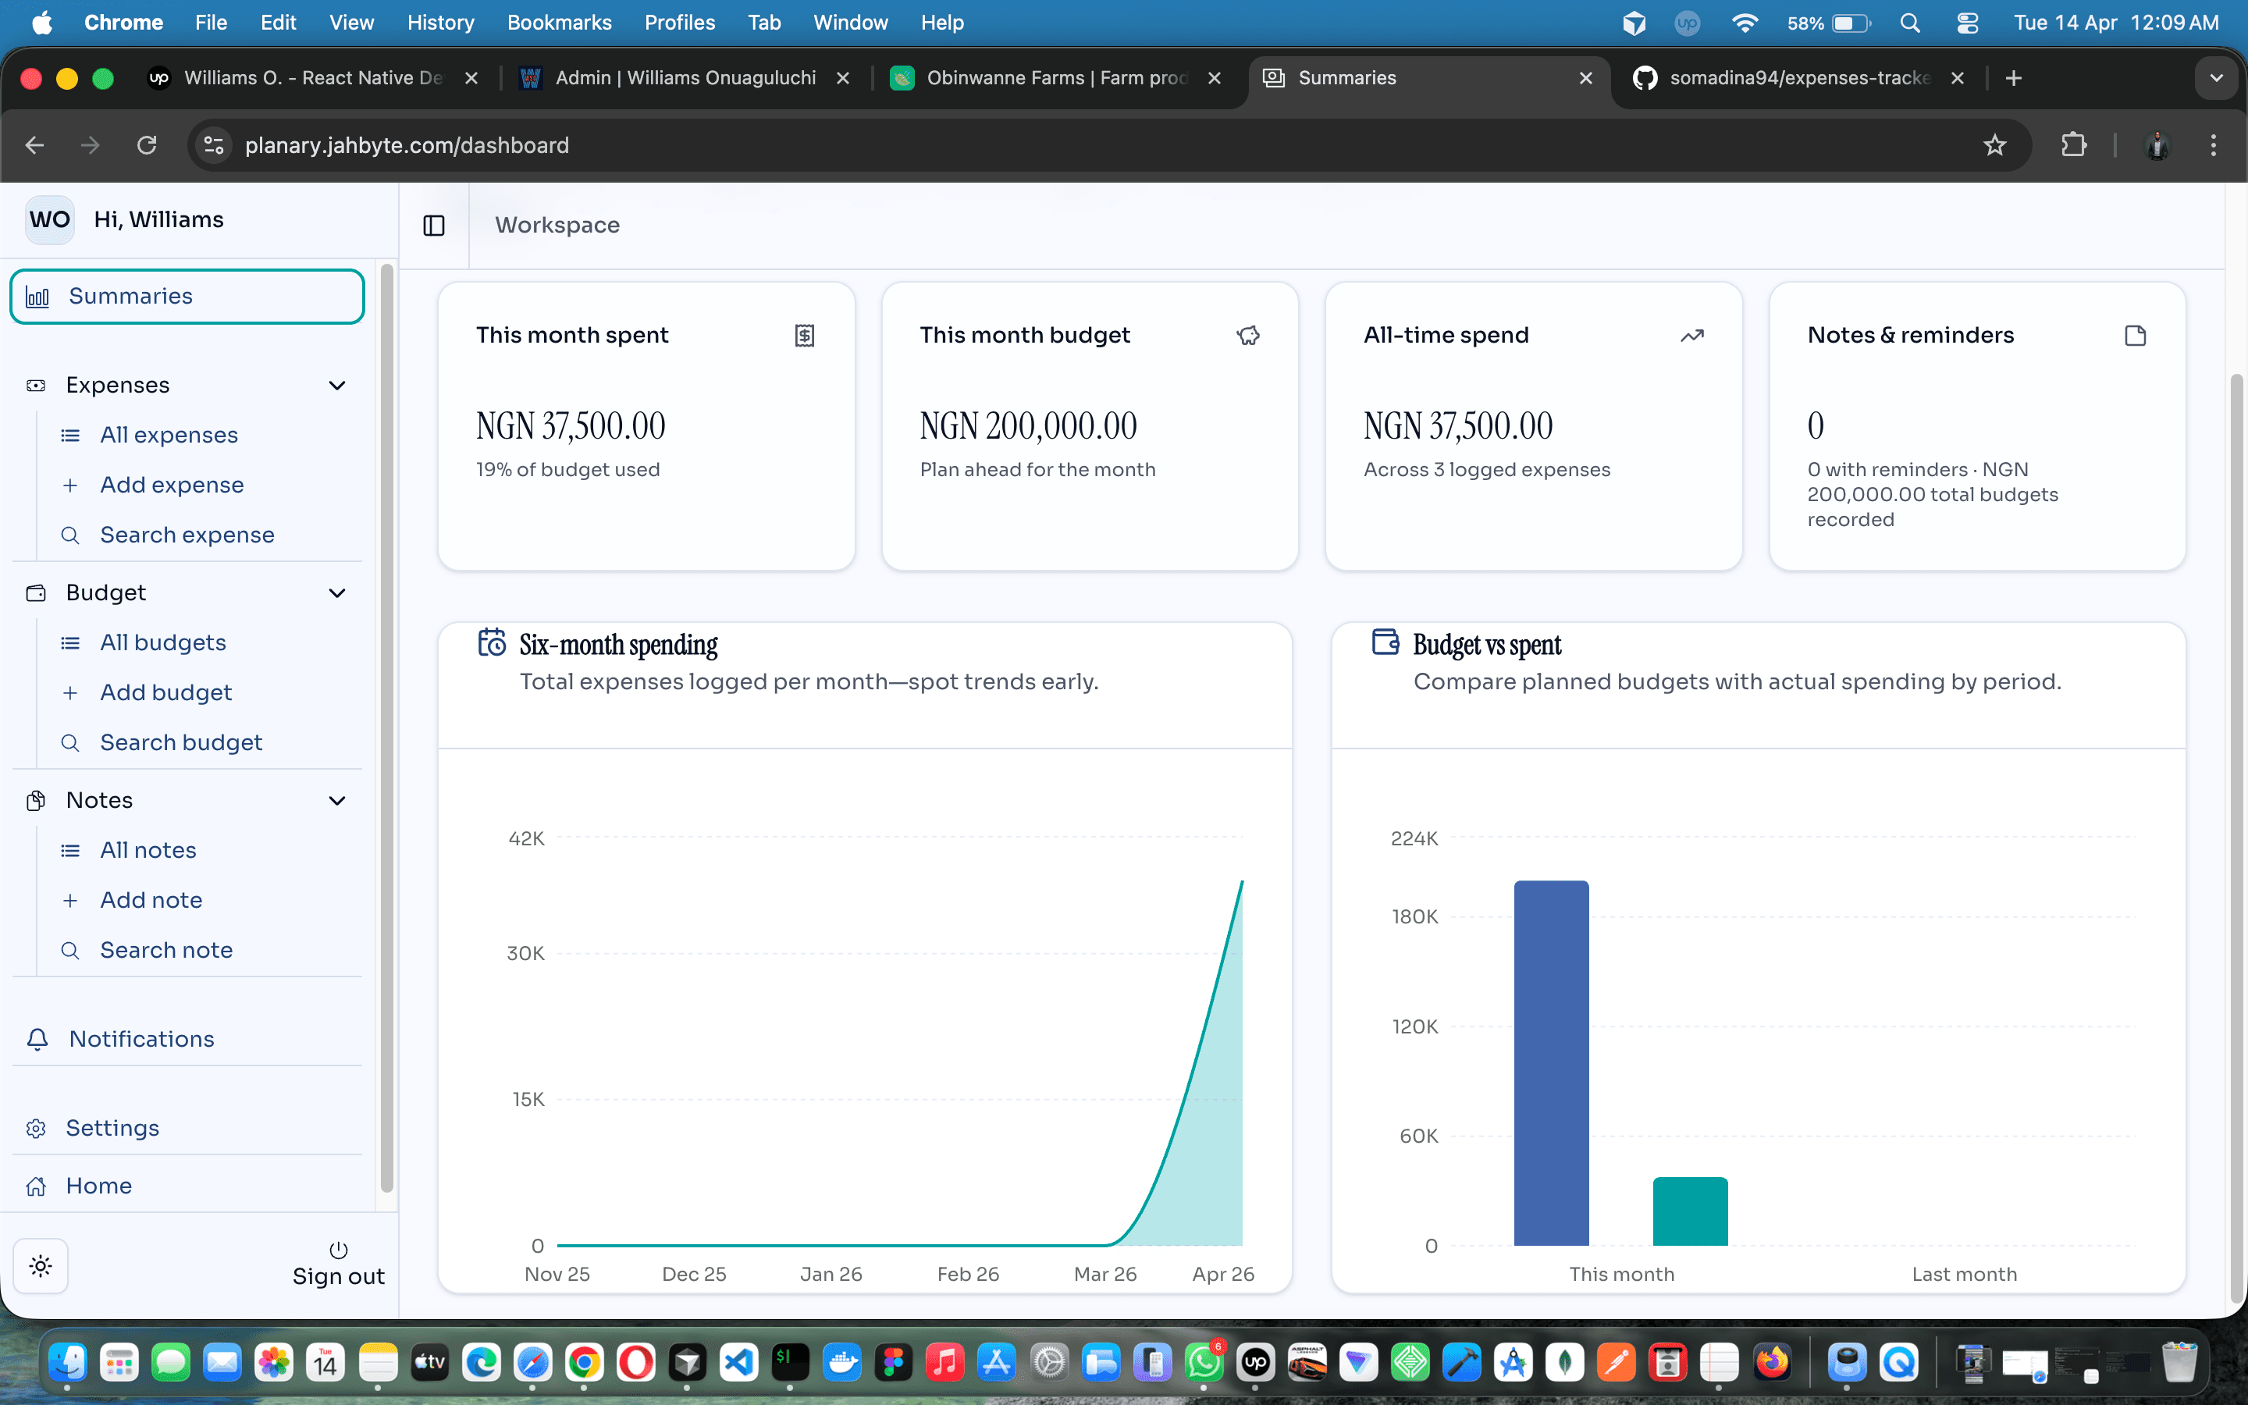Viewport: 2248px width, 1405px height.
Task: Click the piggy bank icon on This month budget card
Action: coord(1248,335)
